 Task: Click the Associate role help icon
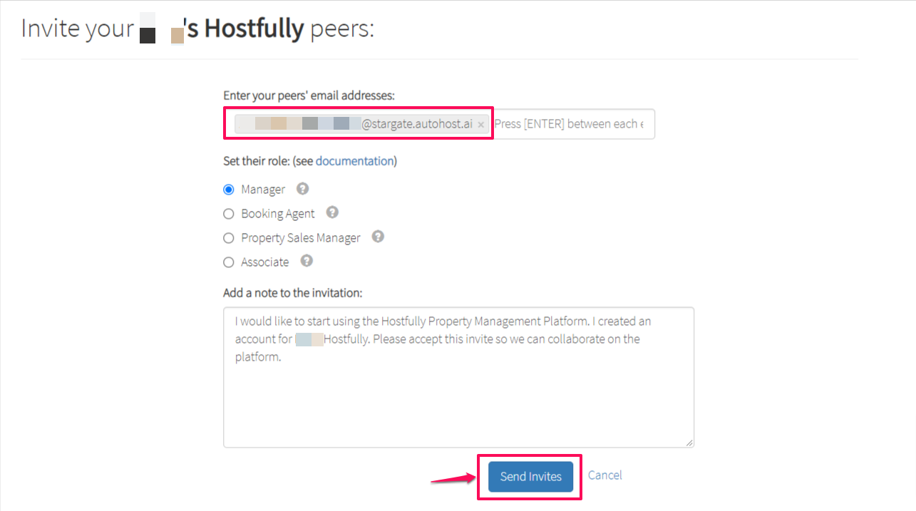306,261
